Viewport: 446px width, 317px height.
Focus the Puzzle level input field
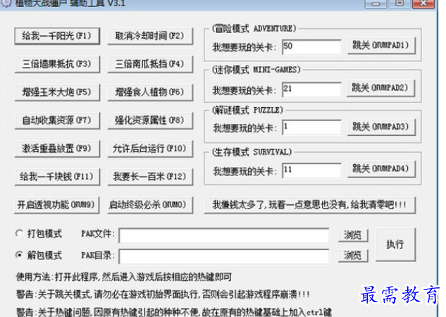coord(311,127)
